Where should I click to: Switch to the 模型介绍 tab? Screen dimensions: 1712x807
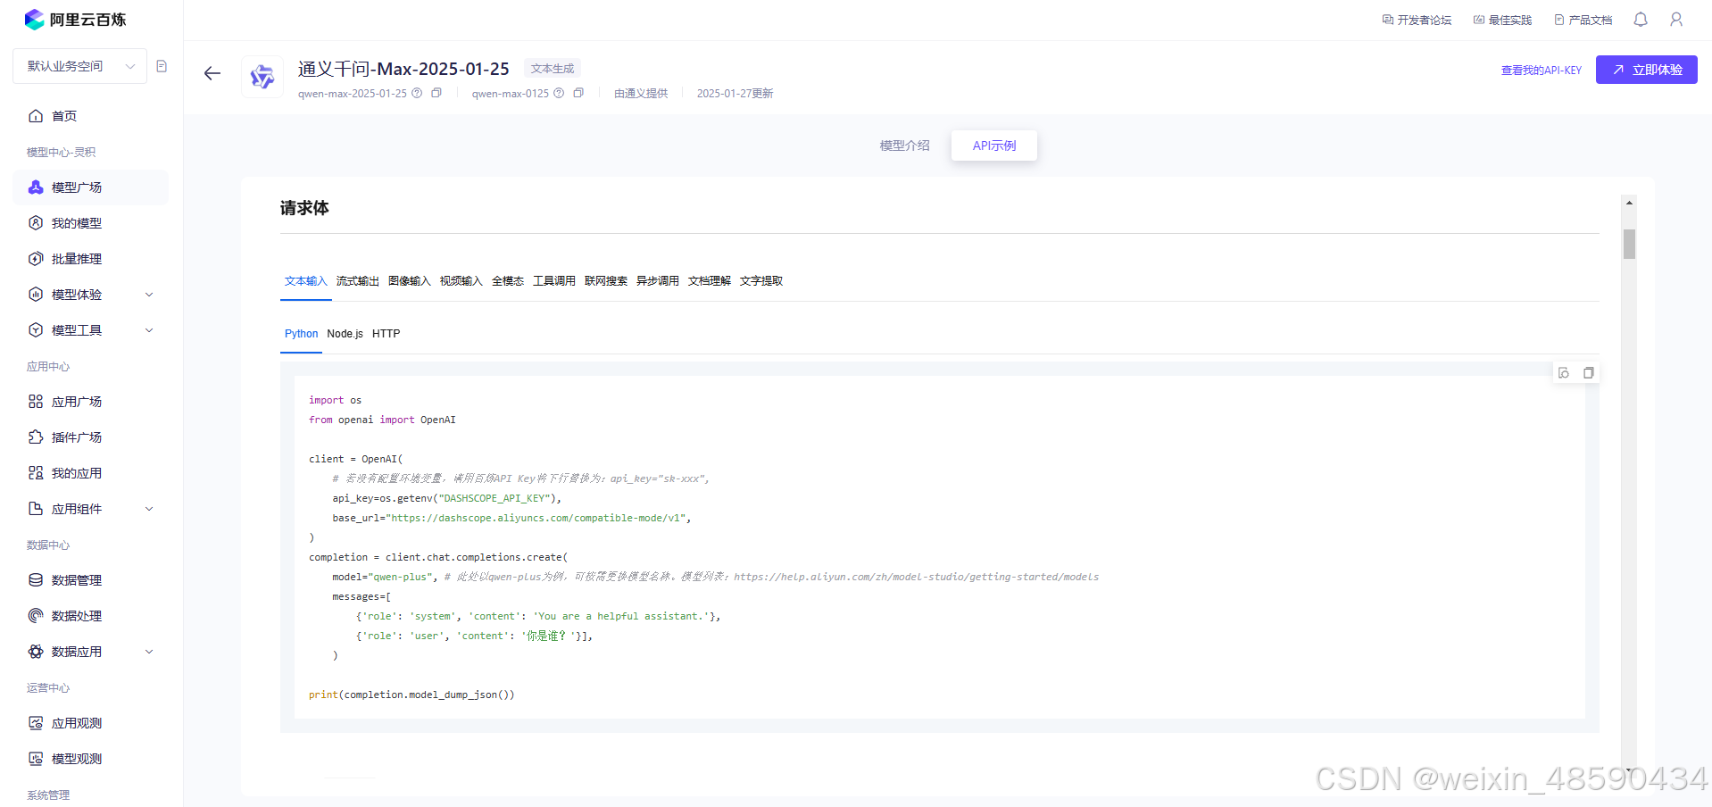(x=905, y=146)
